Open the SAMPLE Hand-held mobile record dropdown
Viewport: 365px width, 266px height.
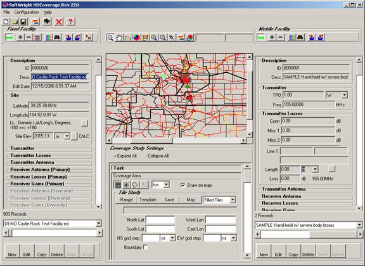tap(360, 225)
